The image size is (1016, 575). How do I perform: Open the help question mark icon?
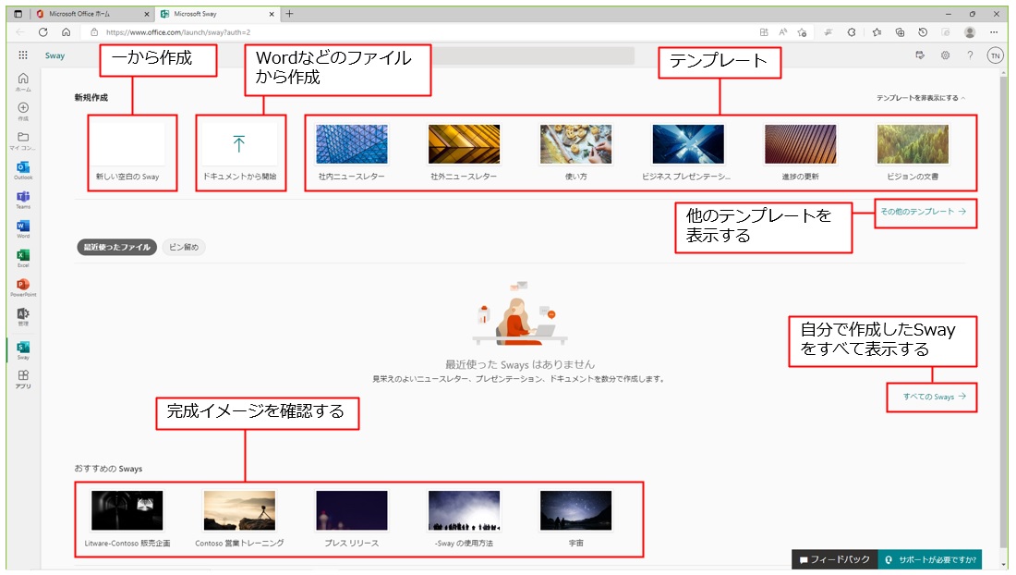(970, 55)
